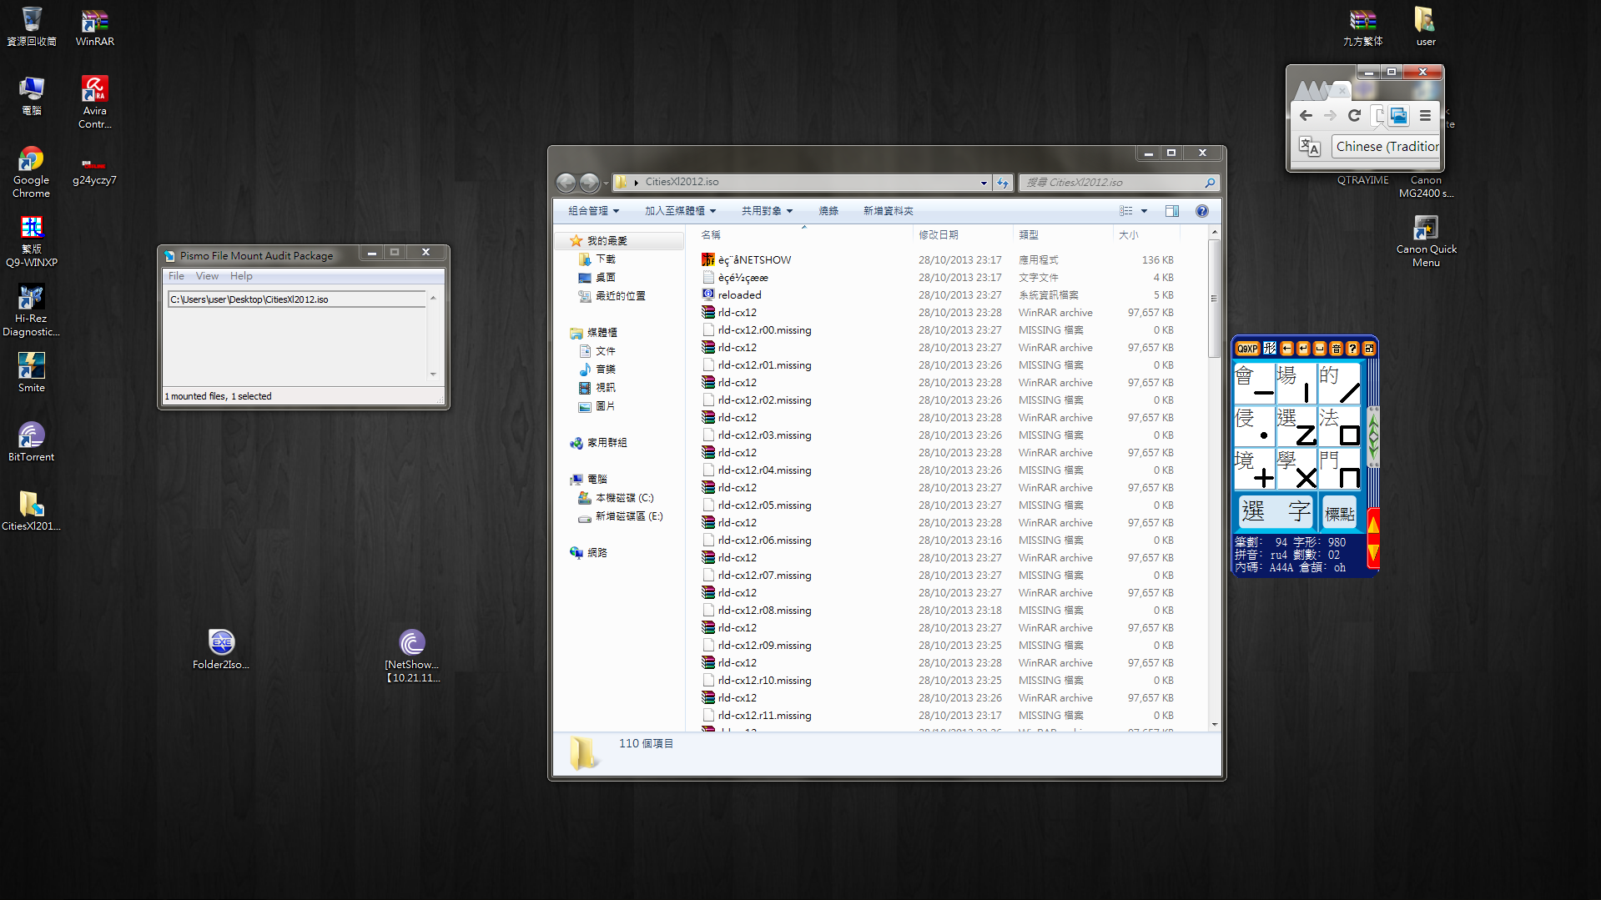Click the reload button in Chrome
Viewport: 1601px width, 900px height.
(1354, 116)
